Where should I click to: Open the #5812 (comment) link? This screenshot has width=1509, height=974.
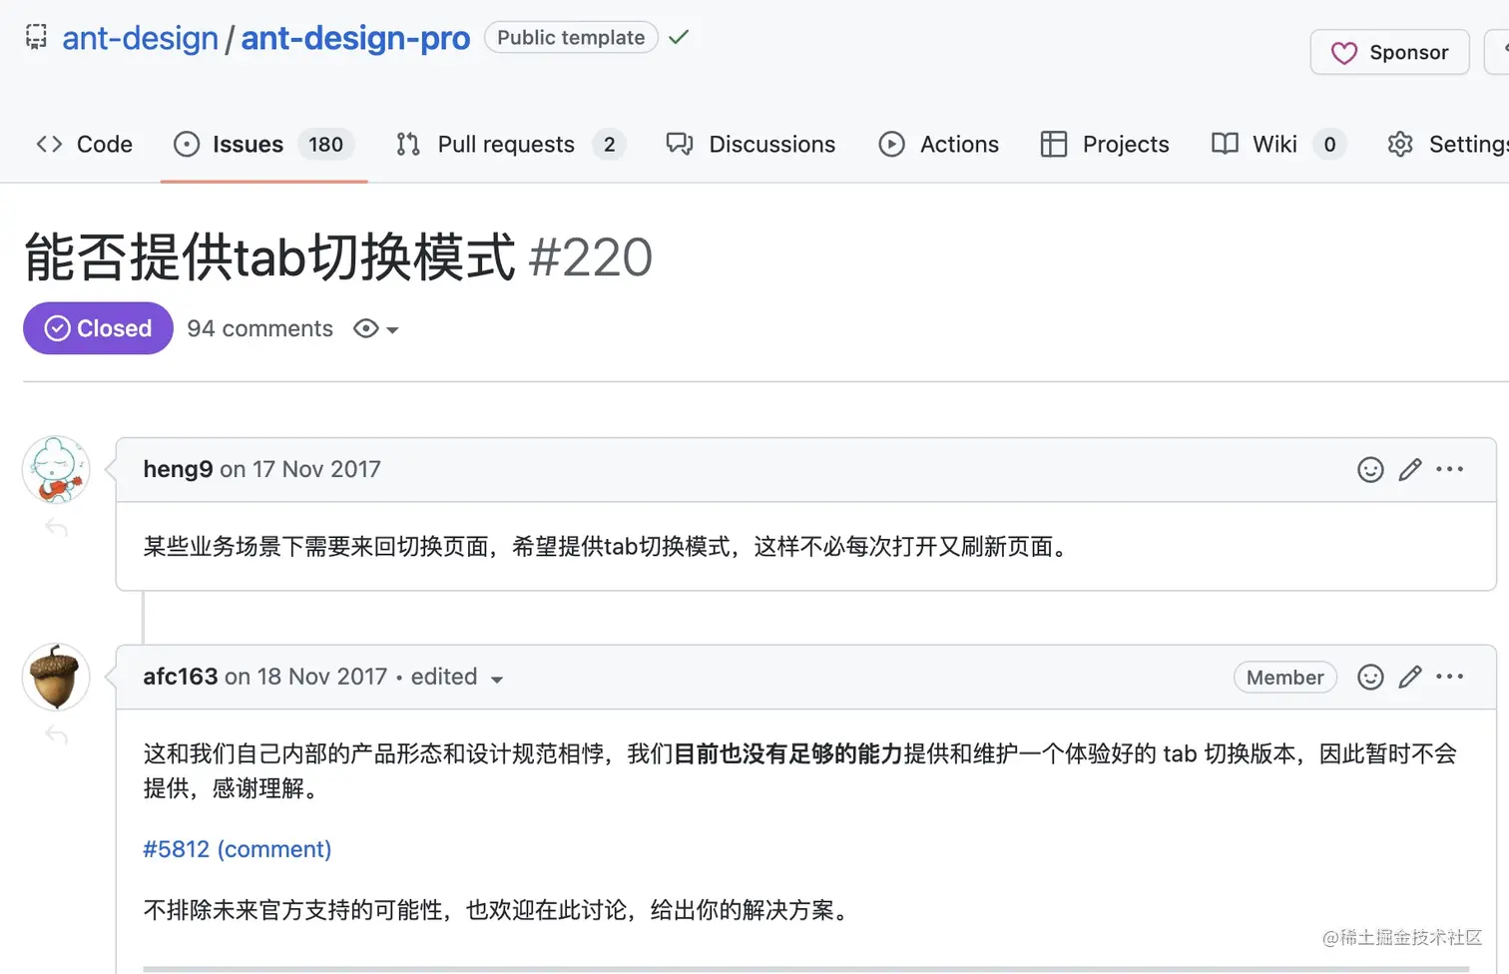pyautogui.click(x=238, y=849)
